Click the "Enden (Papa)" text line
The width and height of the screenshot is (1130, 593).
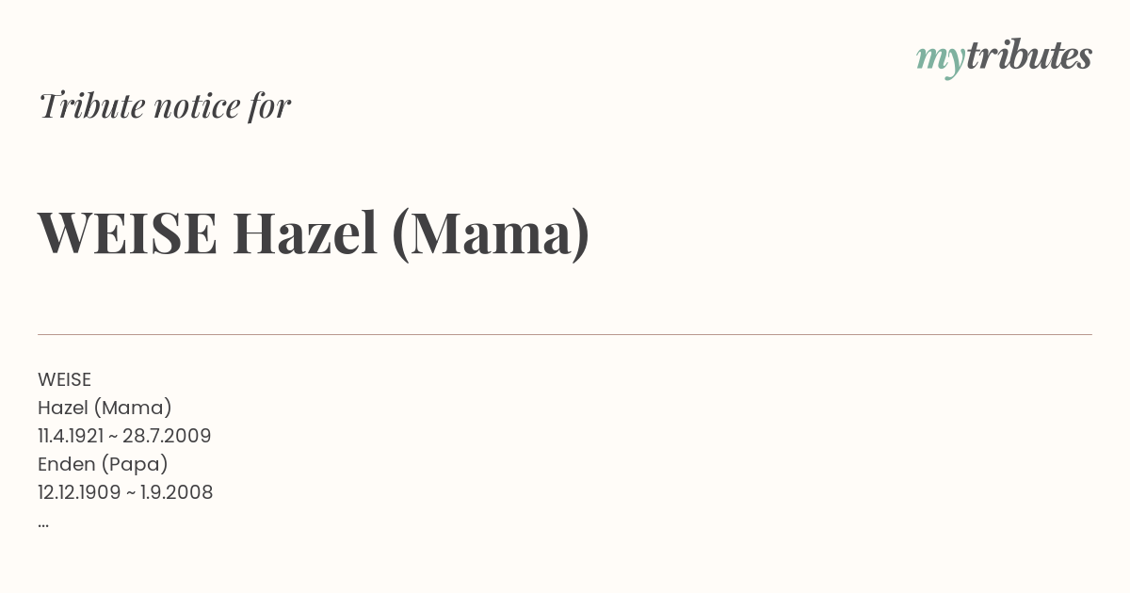[103, 464]
